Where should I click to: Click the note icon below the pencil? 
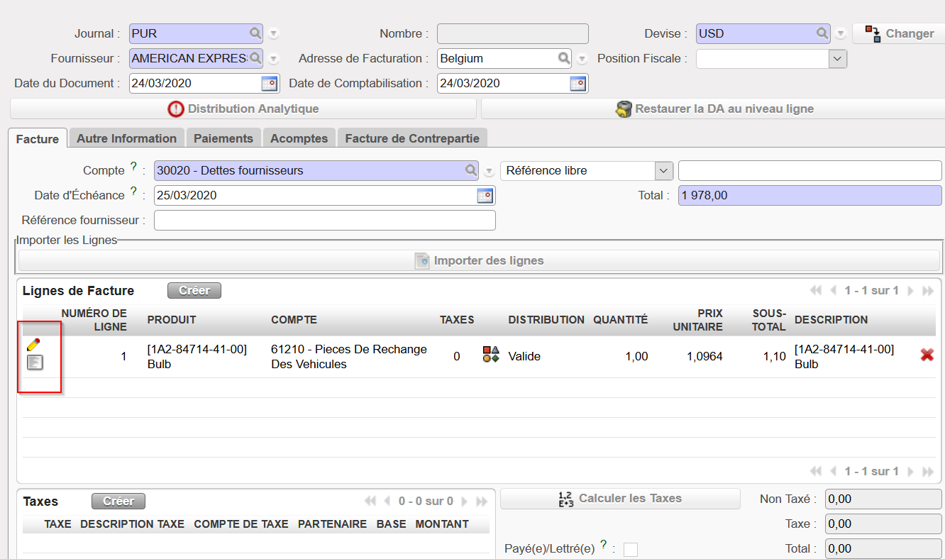34,363
